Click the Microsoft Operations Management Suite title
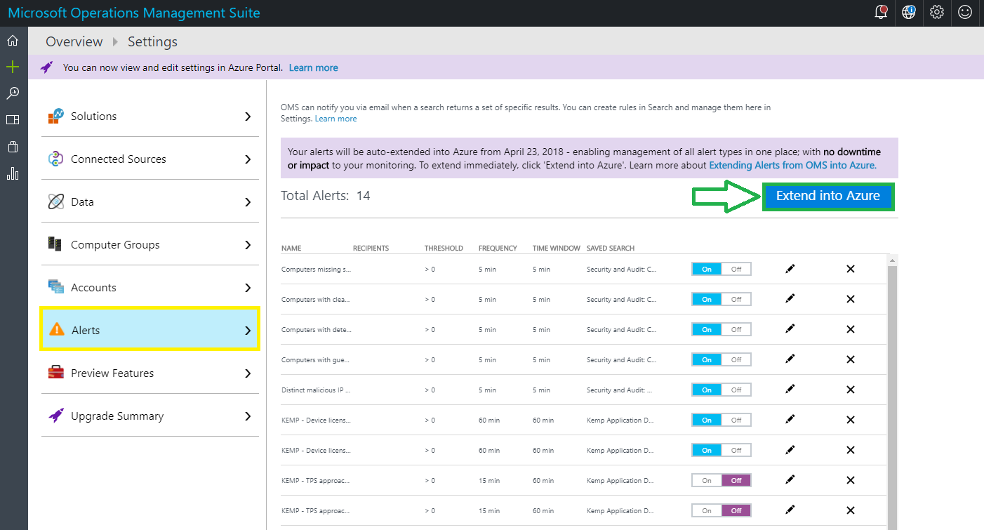 (x=134, y=13)
